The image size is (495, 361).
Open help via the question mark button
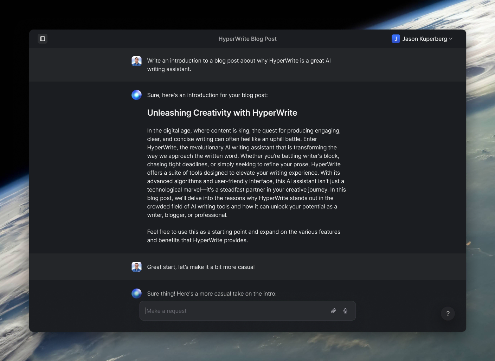pos(448,313)
